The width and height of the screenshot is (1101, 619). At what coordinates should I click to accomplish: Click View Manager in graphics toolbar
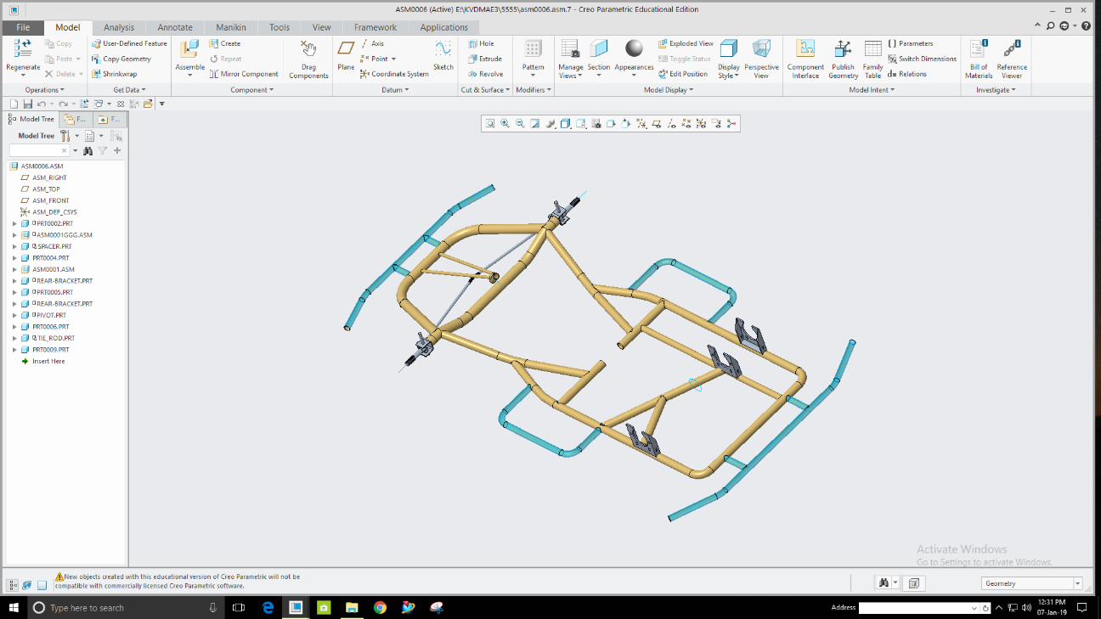coord(596,124)
